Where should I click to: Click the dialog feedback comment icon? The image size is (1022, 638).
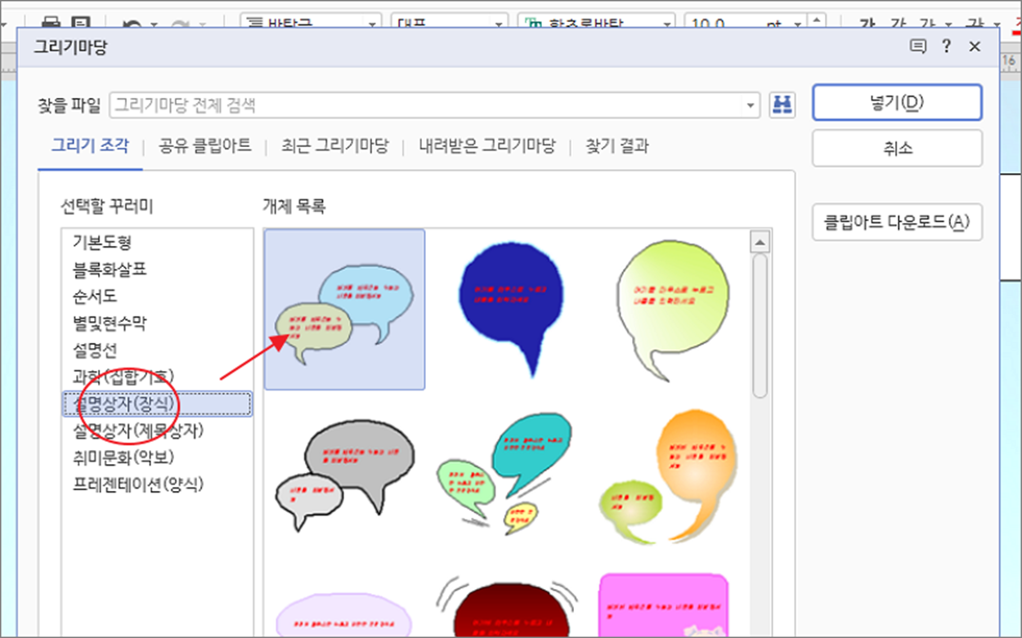pyautogui.click(x=918, y=47)
